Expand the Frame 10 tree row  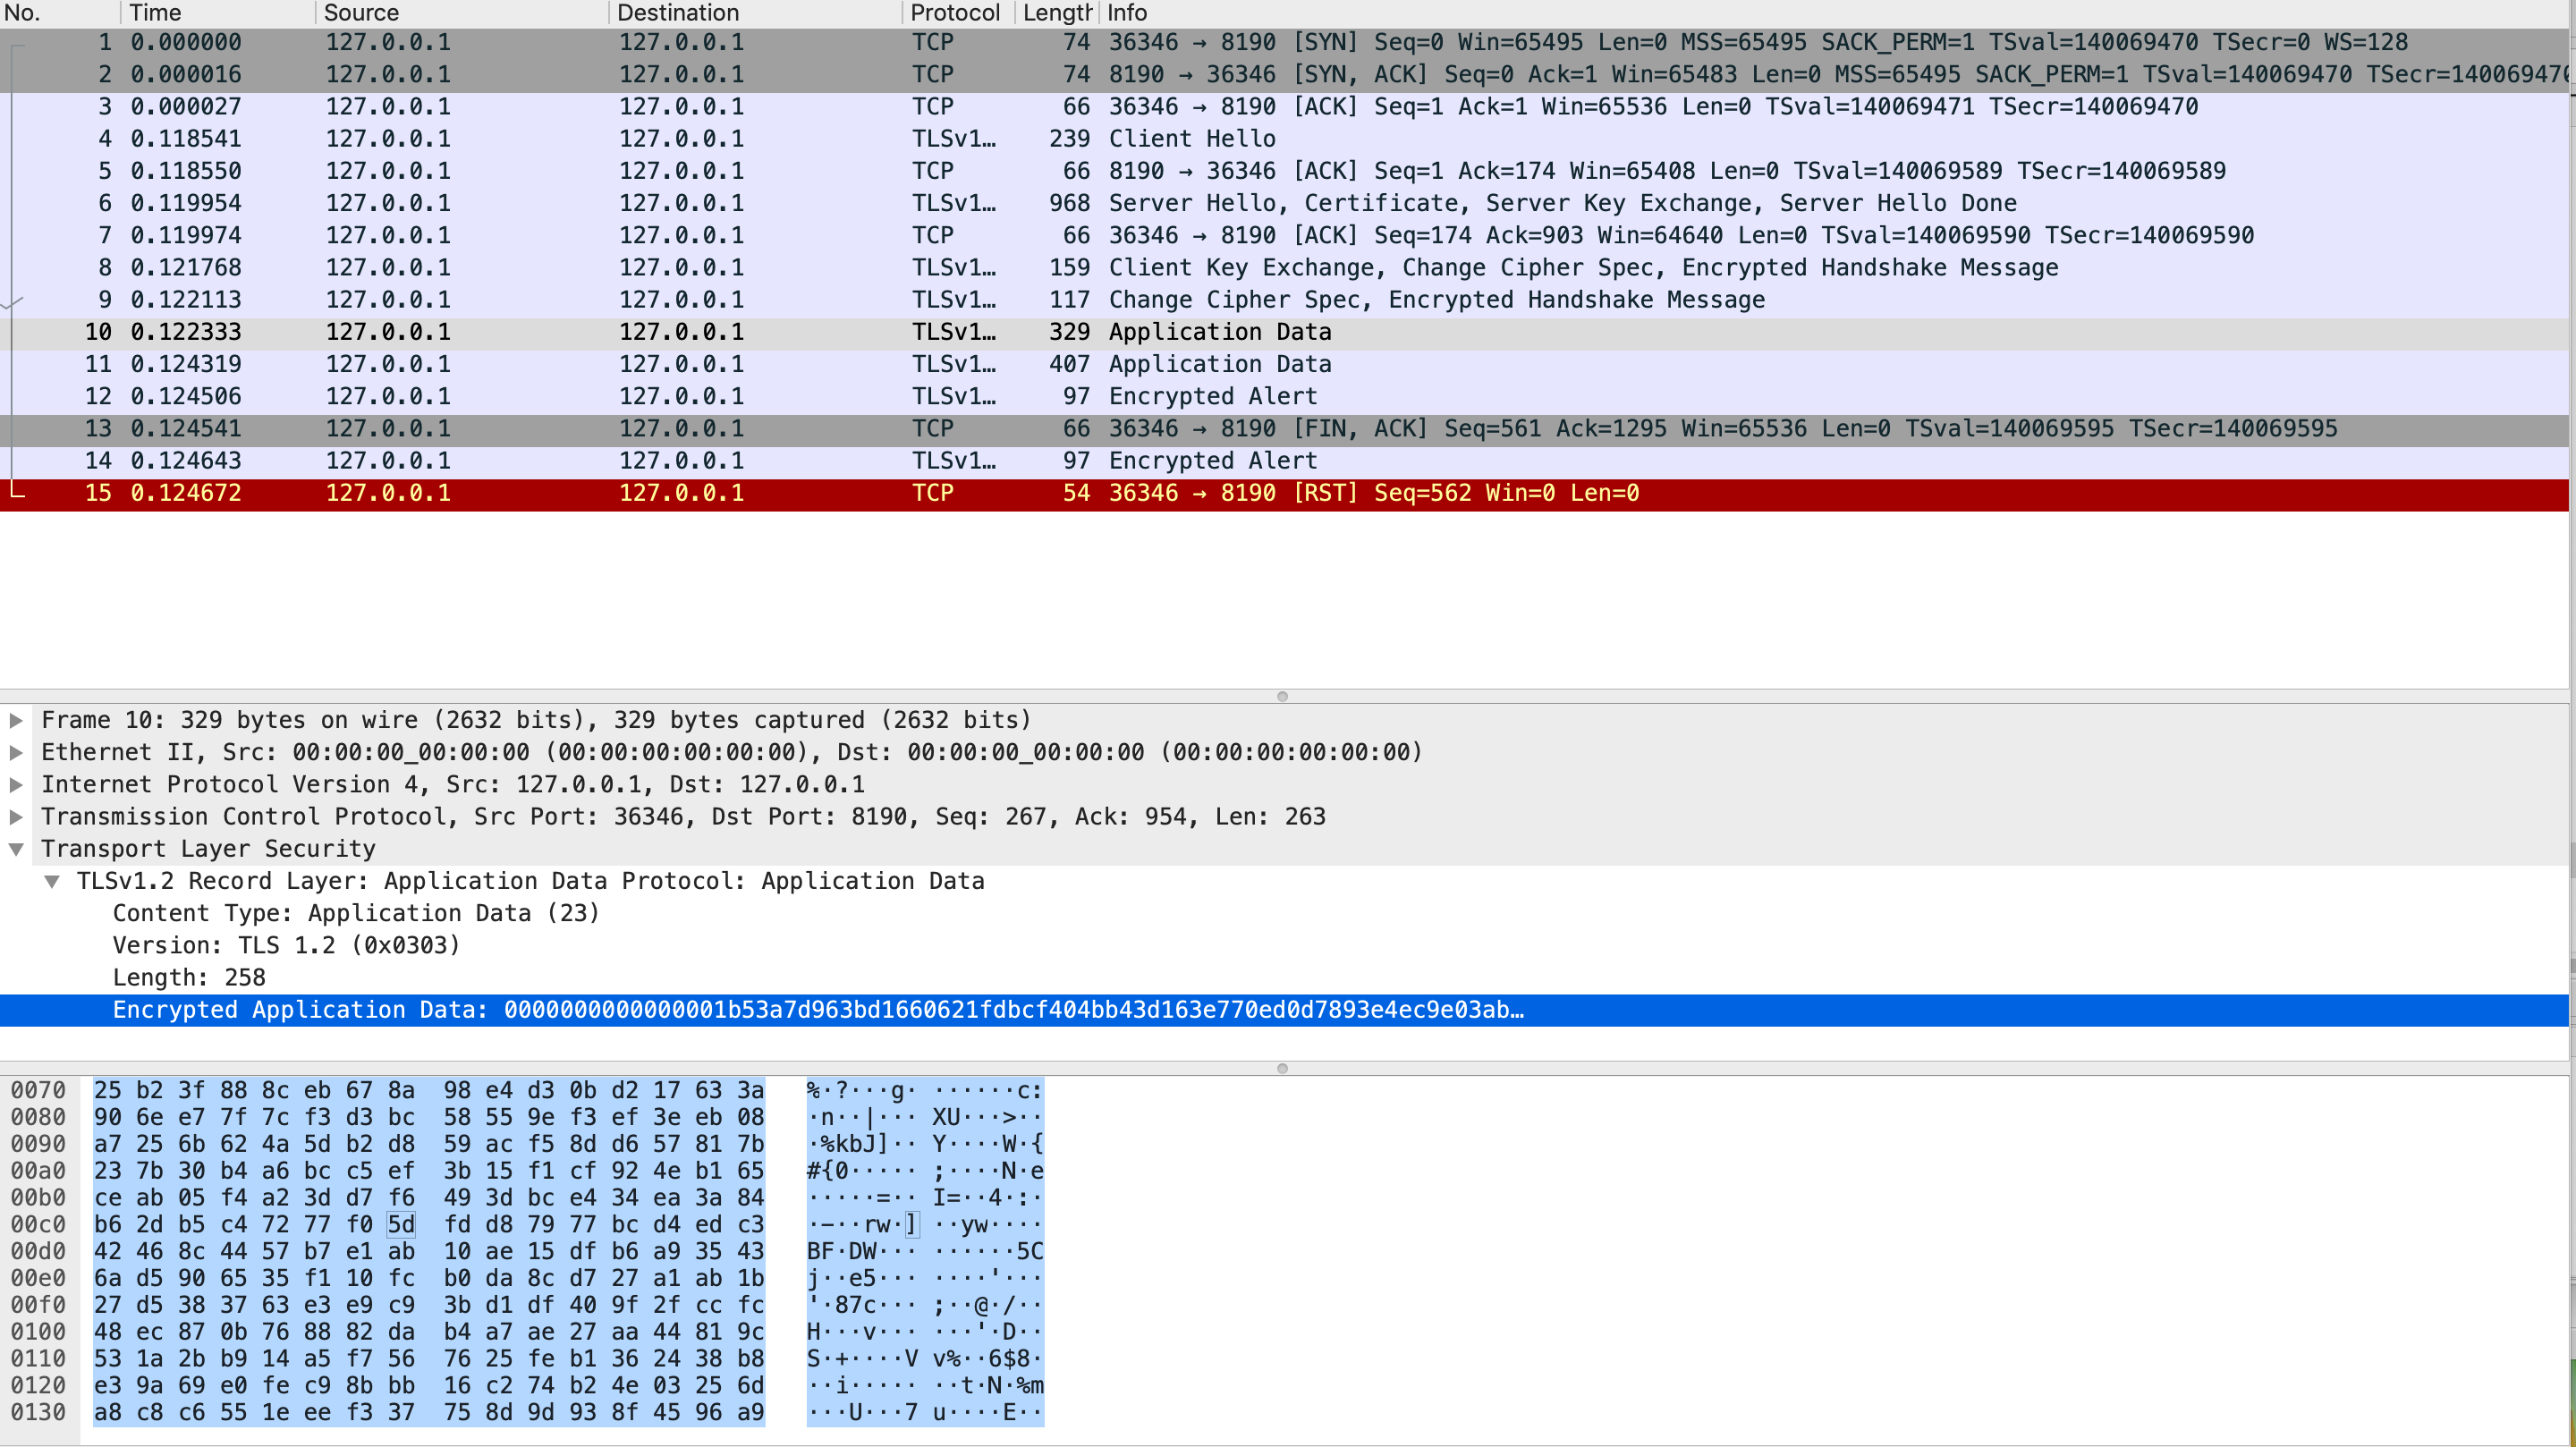(16, 720)
